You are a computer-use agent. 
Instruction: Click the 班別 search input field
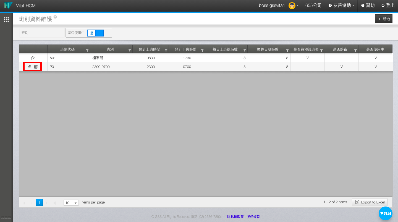click(42, 33)
